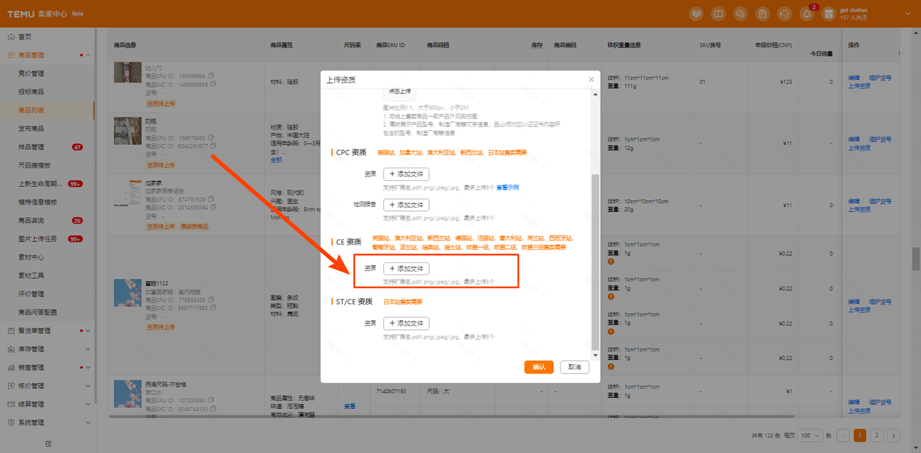Image resolution: width=921 pixels, height=453 pixels.
Task: Select 发布商品 in sidebar menu
Action: point(31,129)
